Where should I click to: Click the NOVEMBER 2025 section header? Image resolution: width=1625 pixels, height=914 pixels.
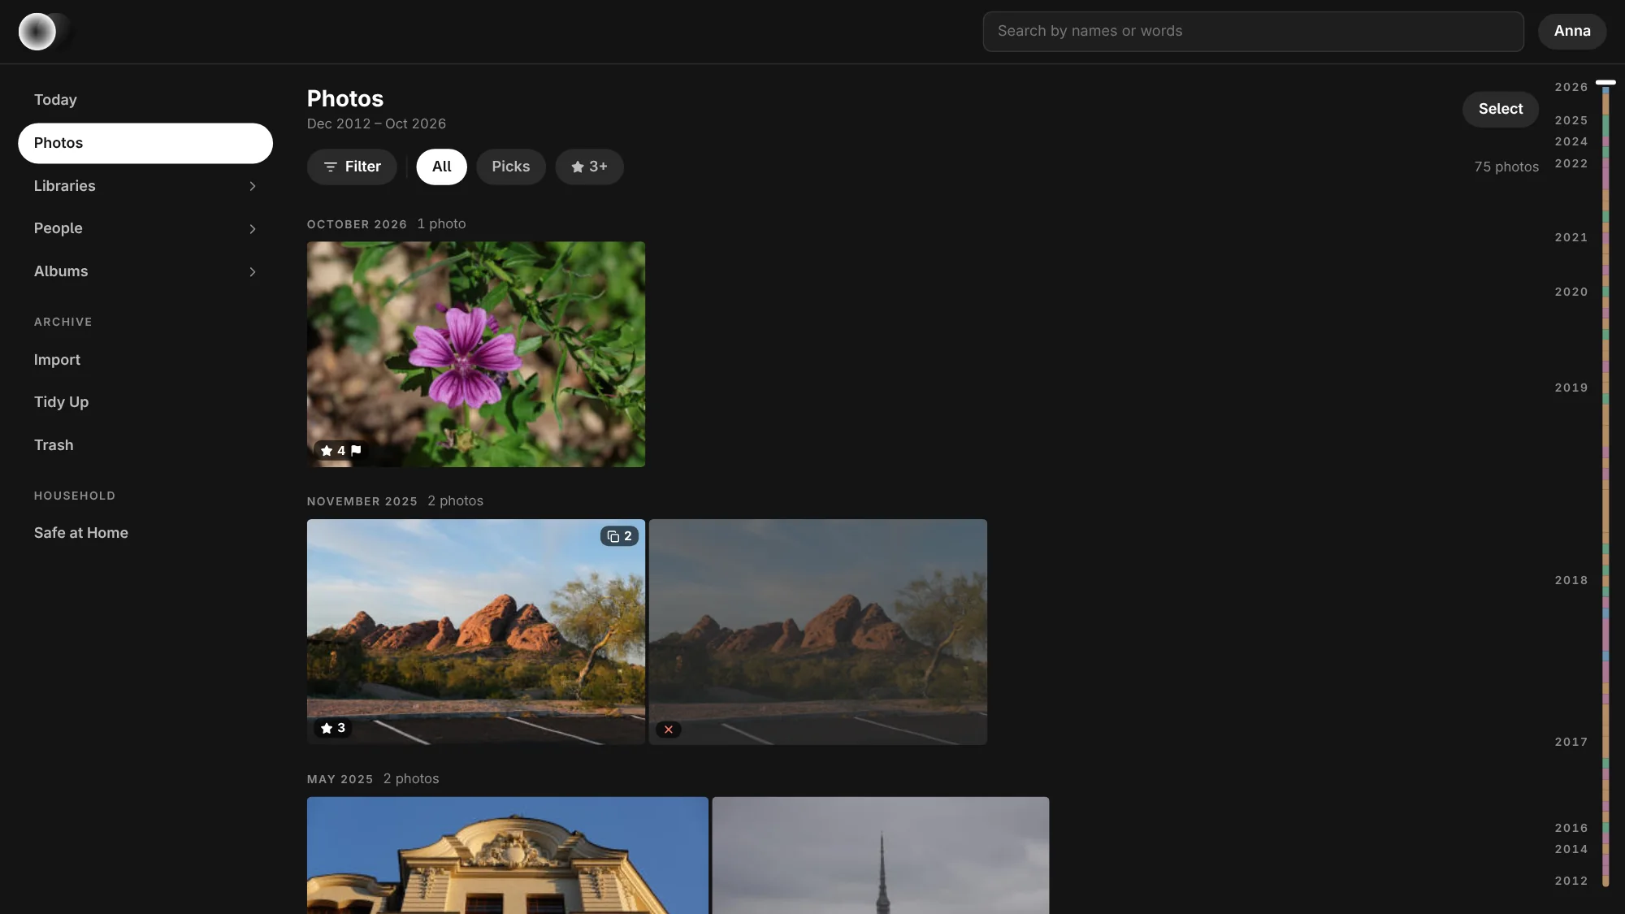[362, 501]
